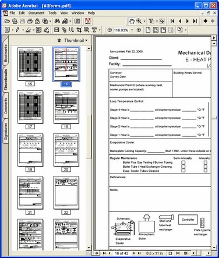
Task: Go to Last Page in top toolbar
Action: [195, 21]
